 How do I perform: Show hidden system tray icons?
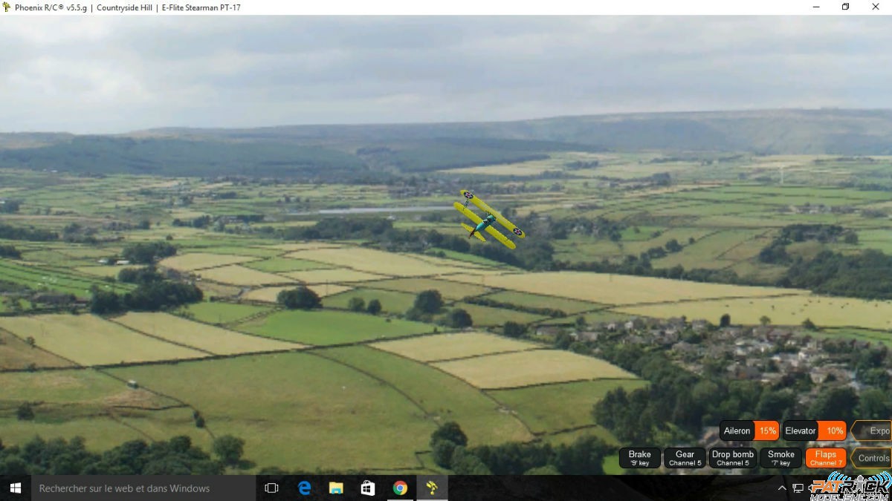coord(782,488)
